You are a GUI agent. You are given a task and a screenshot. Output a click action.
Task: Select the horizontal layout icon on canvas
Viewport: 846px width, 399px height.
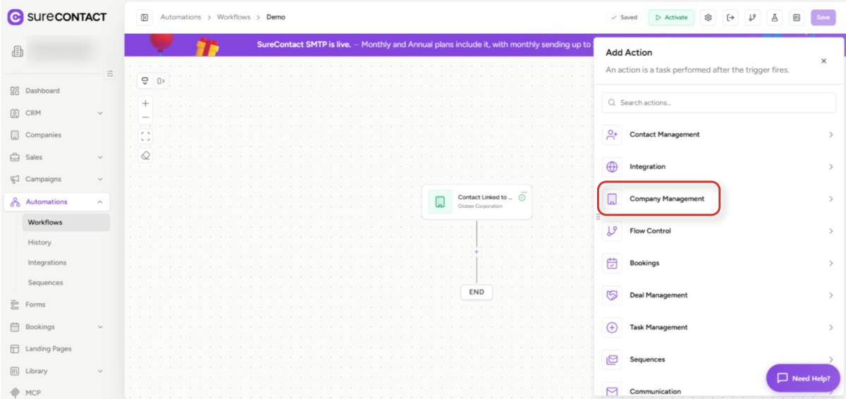[x=161, y=81]
